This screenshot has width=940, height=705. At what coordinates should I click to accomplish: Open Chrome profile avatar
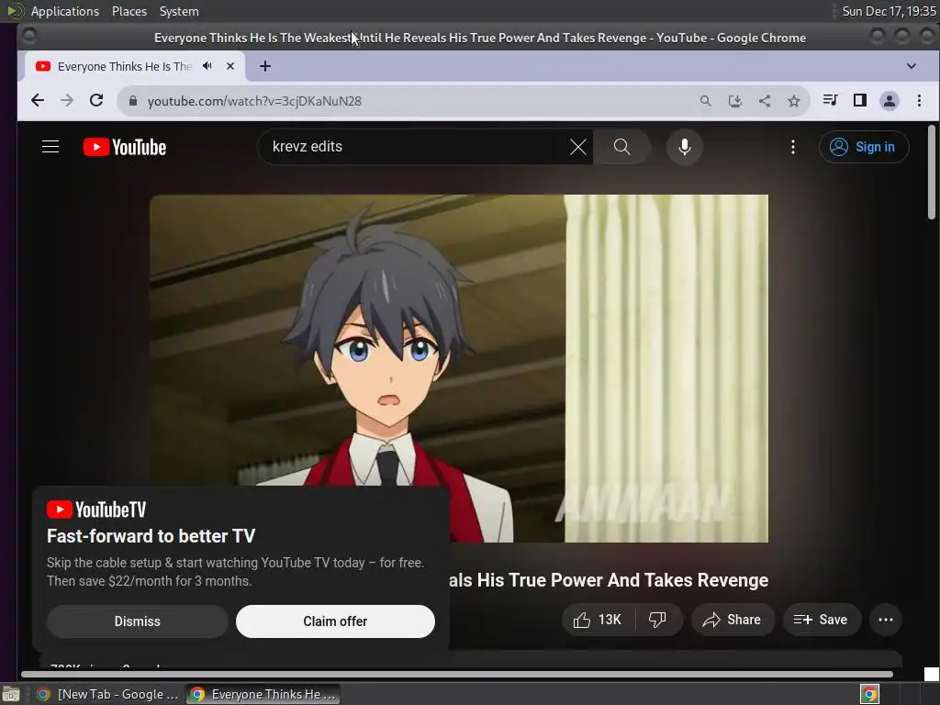889,101
